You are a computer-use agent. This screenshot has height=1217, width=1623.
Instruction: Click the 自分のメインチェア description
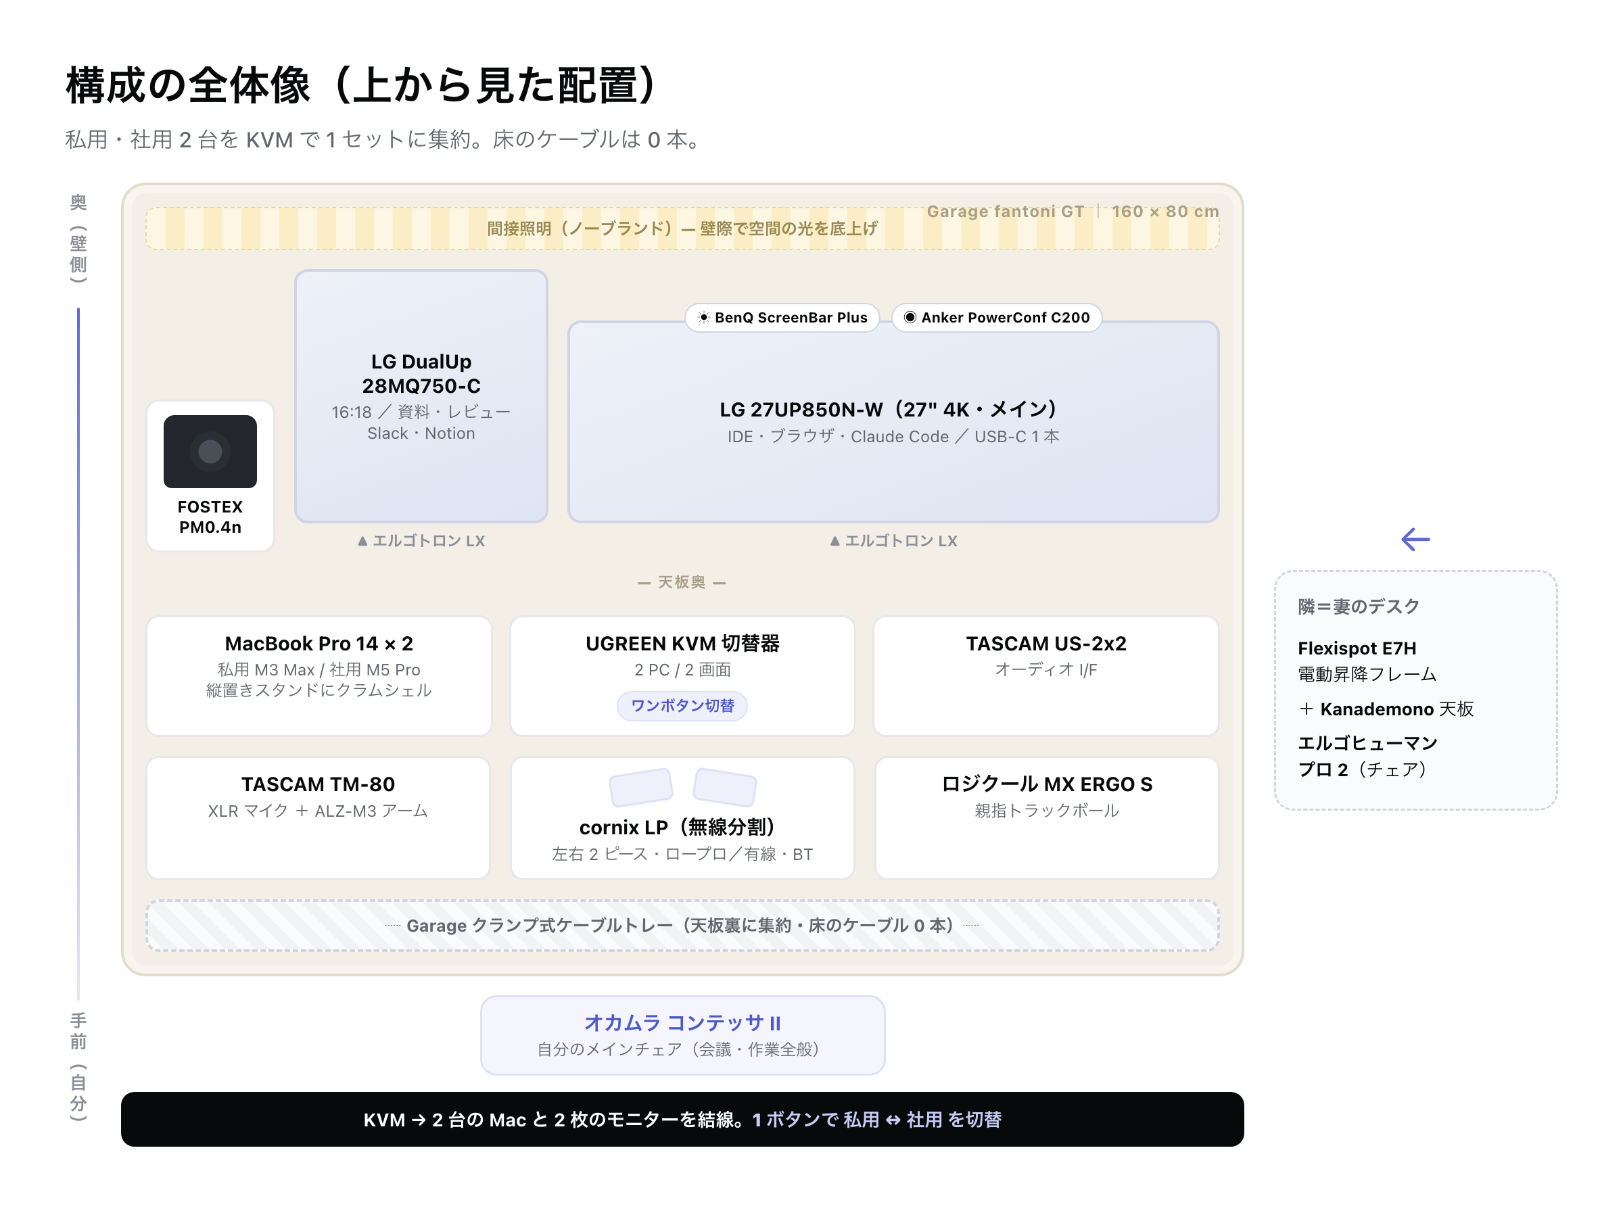click(682, 1049)
